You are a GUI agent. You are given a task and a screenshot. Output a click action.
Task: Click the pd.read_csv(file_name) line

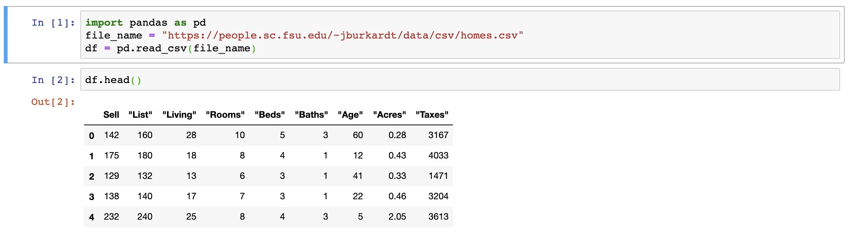[170, 49]
